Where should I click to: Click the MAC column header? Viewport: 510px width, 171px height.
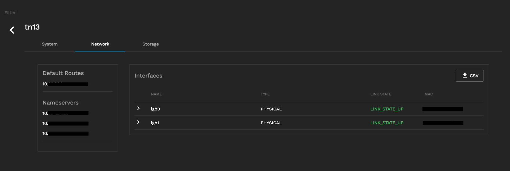tap(429, 94)
